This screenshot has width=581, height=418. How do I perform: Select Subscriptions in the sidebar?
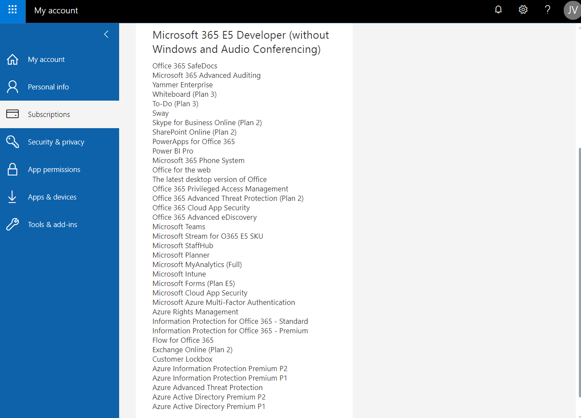coord(59,114)
